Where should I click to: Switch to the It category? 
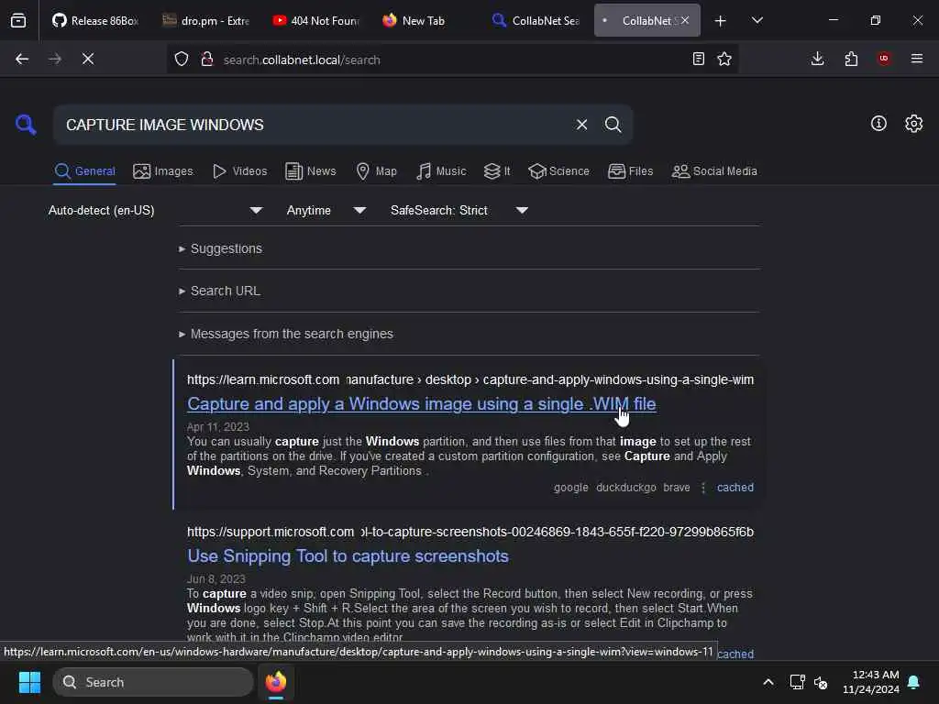click(497, 171)
